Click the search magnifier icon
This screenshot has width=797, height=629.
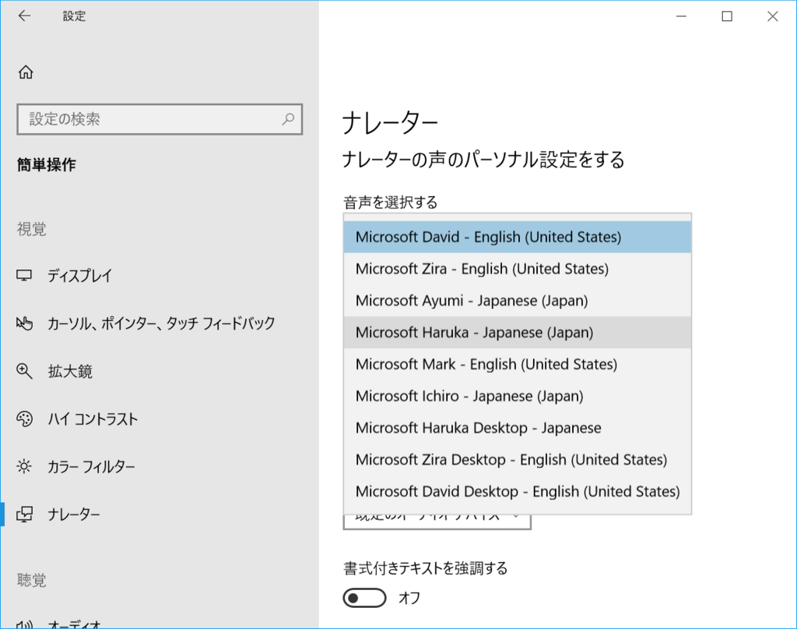[x=288, y=119]
